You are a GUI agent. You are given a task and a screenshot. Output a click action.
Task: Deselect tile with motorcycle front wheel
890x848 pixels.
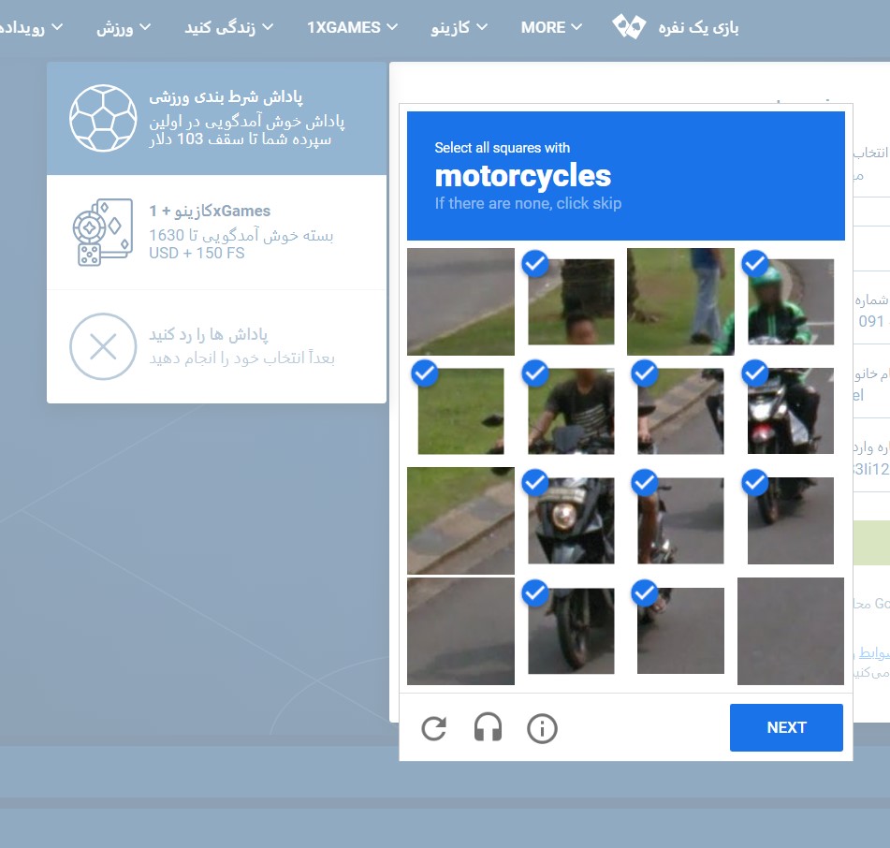click(571, 631)
